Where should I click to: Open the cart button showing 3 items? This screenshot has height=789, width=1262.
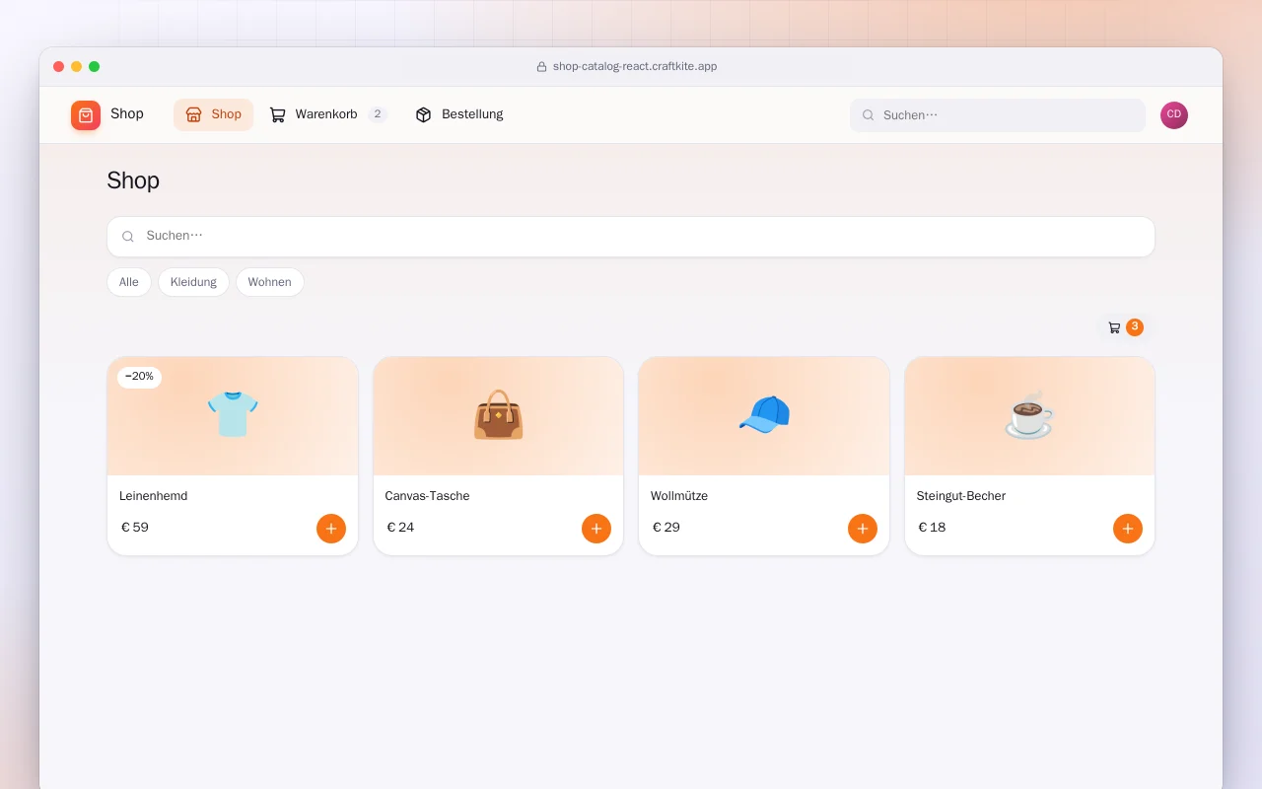tap(1125, 327)
